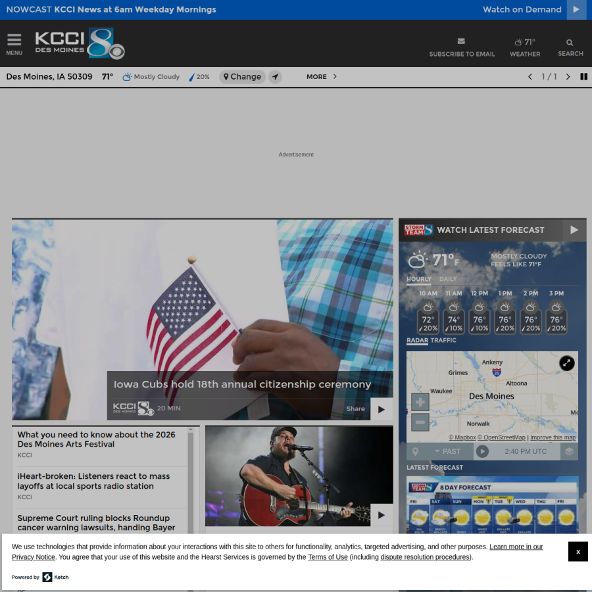The image size is (592, 592).
Task: Play the Watch on Demand video button
Action: (x=576, y=9)
